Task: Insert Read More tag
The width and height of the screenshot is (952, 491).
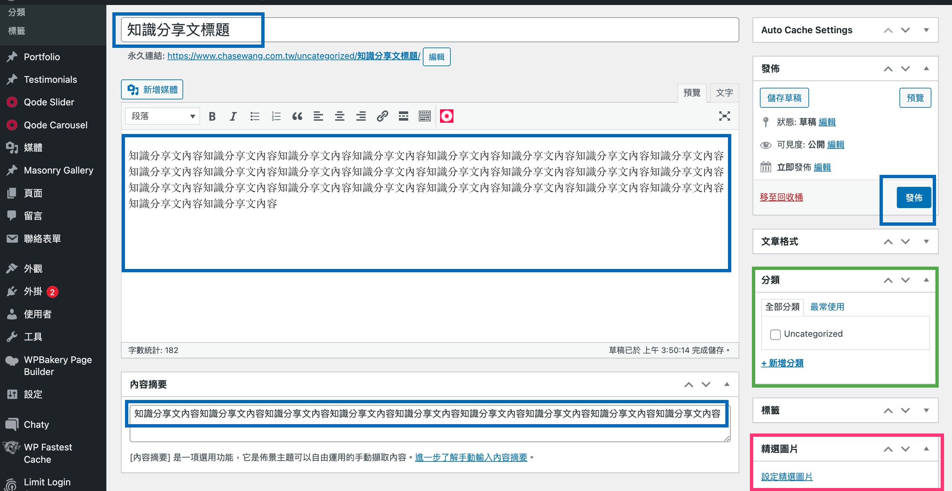Action: pos(404,116)
